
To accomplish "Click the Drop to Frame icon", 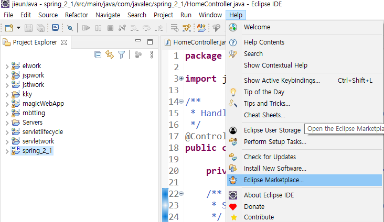I will point(175,28).
